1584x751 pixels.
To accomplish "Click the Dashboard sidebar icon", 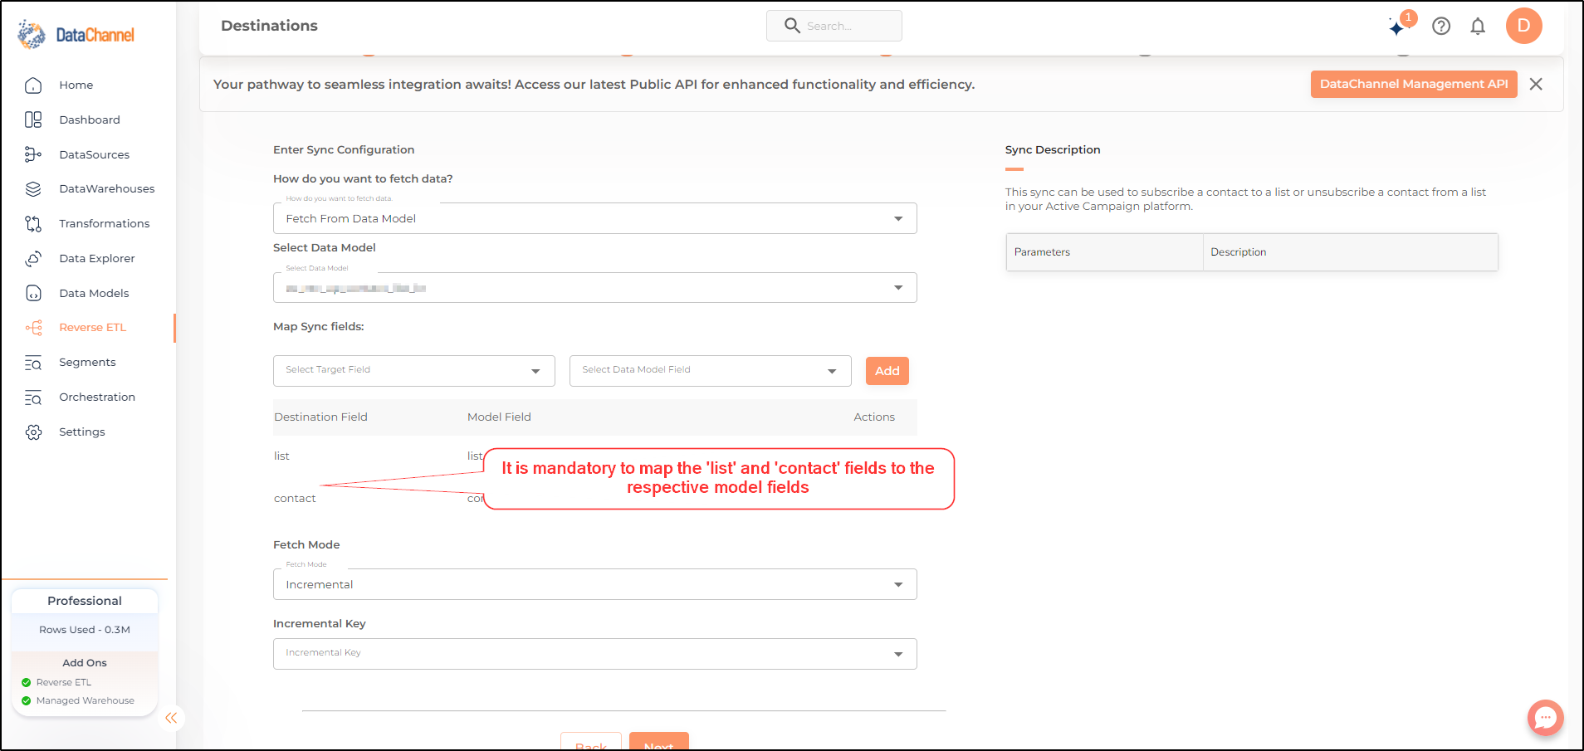I will [33, 120].
